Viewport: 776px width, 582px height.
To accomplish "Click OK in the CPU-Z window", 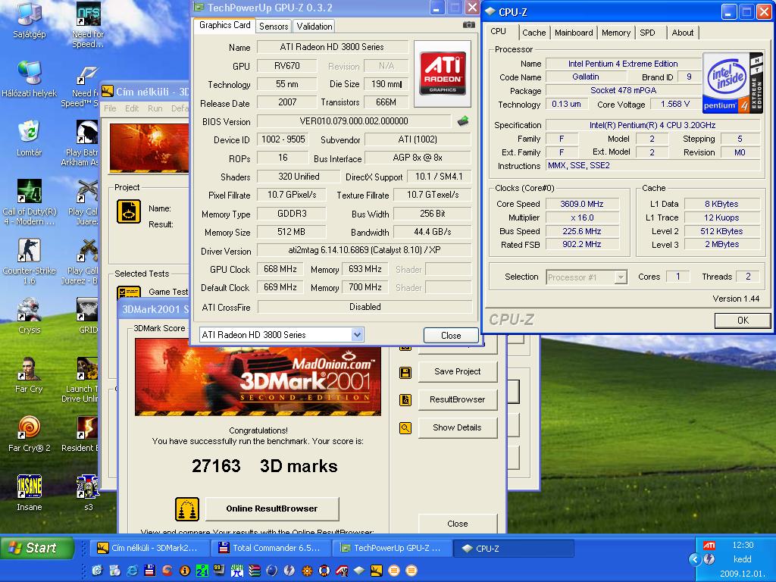I will (x=743, y=321).
